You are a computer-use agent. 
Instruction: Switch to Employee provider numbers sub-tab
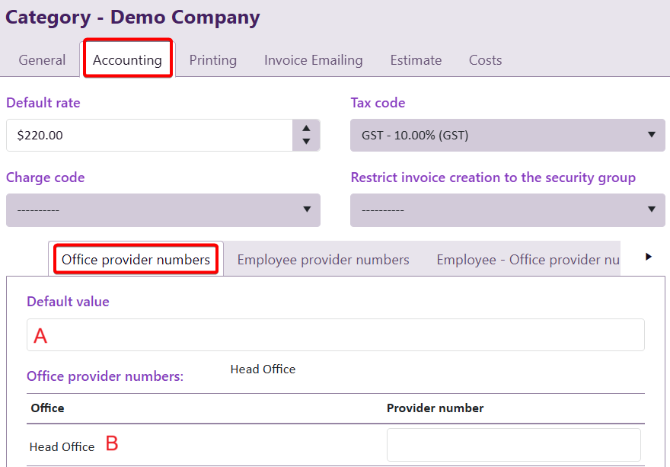(x=323, y=260)
